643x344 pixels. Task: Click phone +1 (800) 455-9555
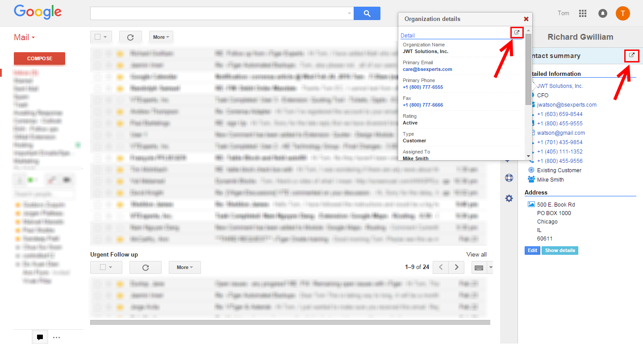[x=559, y=123]
